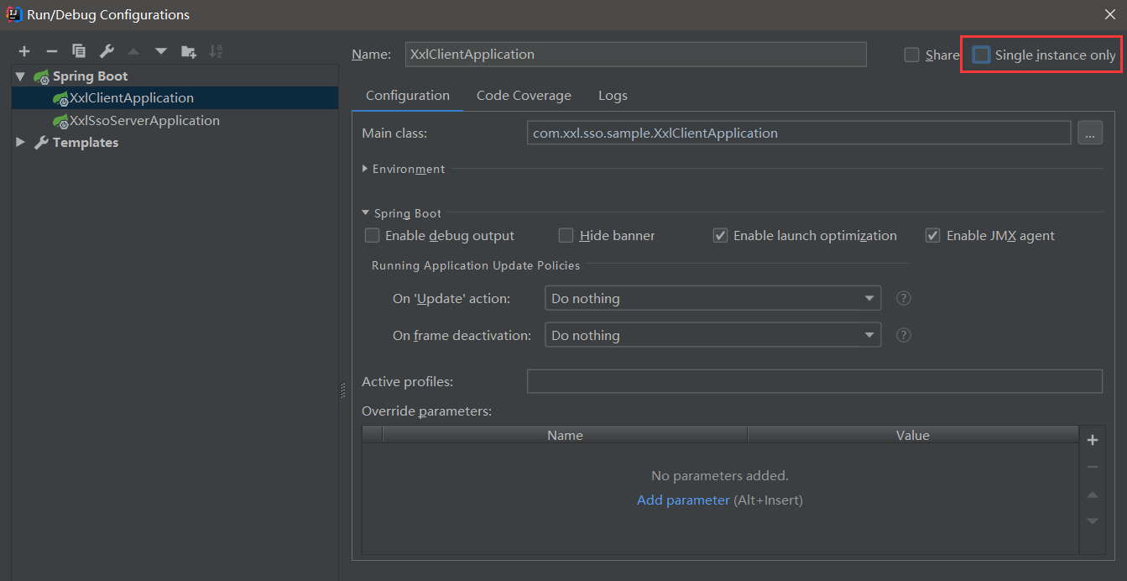Uncheck Enable JMX agent

[932, 236]
